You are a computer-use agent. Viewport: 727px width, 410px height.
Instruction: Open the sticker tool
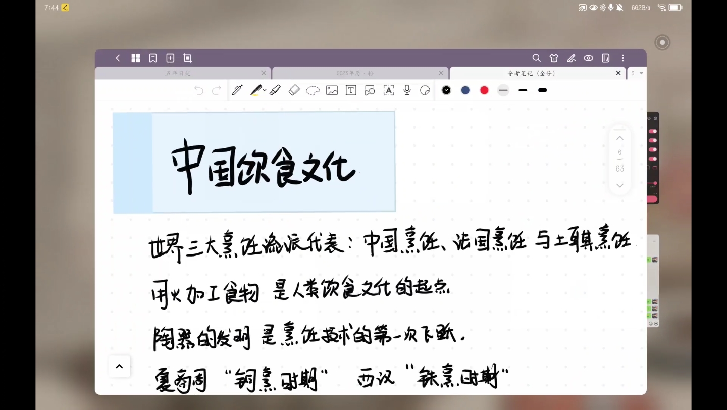pyautogui.click(x=425, y=90)
